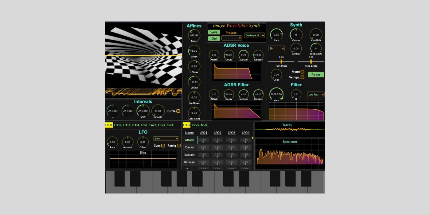Click the ADSR Voice Decay knob
The height and width of the screenshot is (215, 430).
[229, 55]
